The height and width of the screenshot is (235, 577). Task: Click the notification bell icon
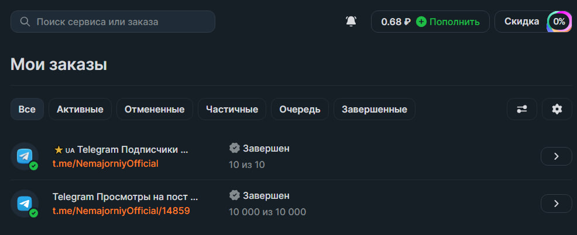(x=351, y=22)
